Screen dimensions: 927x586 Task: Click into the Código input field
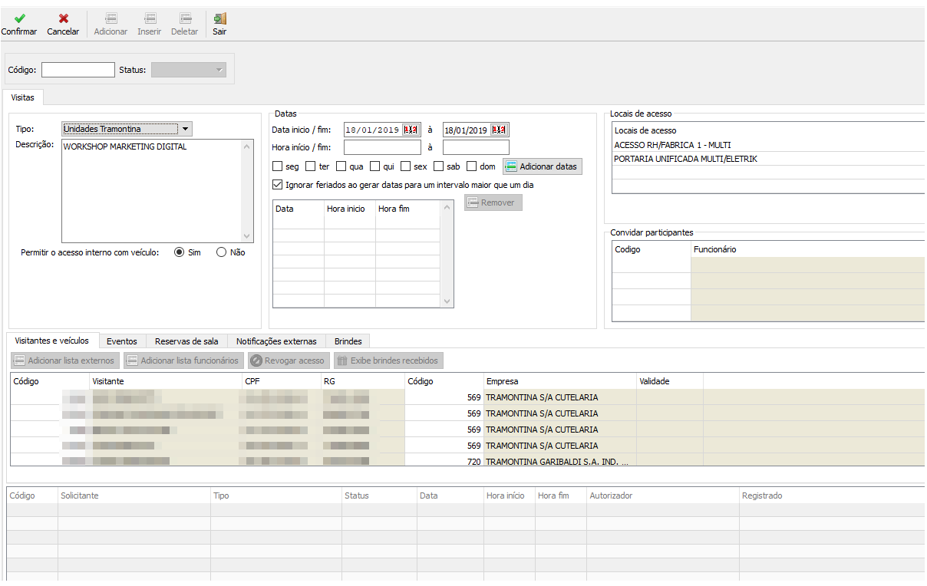coord(78,71)
